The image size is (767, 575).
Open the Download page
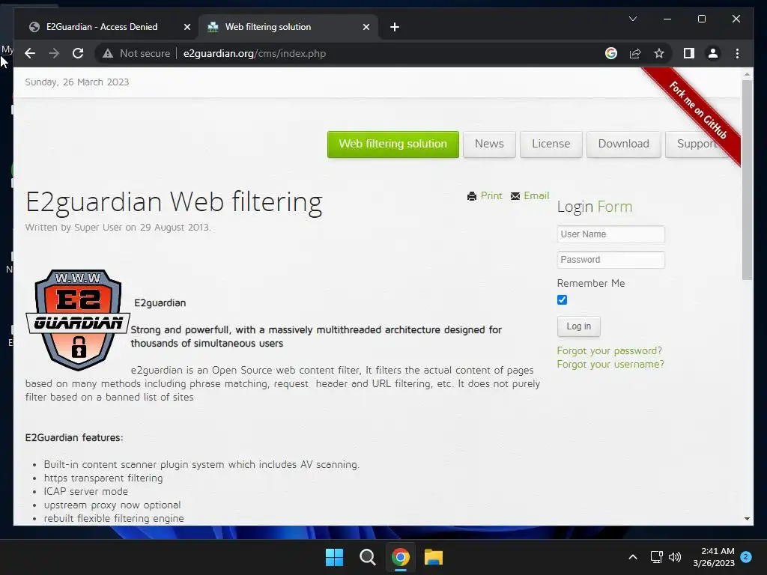click(624, 144)
